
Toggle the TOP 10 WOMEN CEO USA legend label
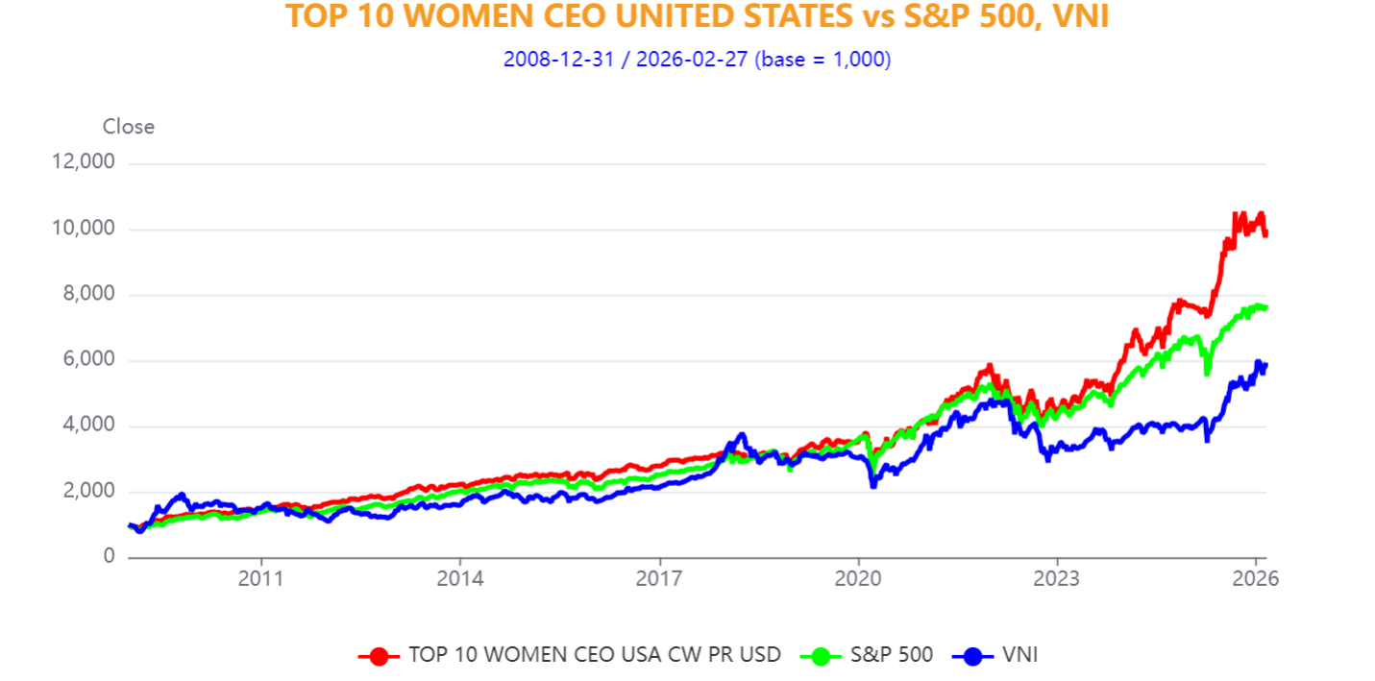coord(595,655)
